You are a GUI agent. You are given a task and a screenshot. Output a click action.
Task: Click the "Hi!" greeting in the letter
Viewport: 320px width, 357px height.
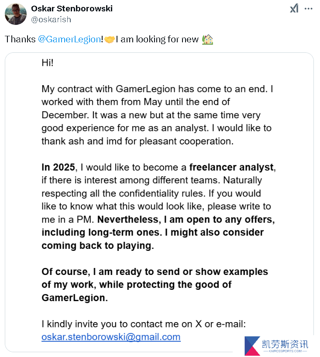point(48,62)
